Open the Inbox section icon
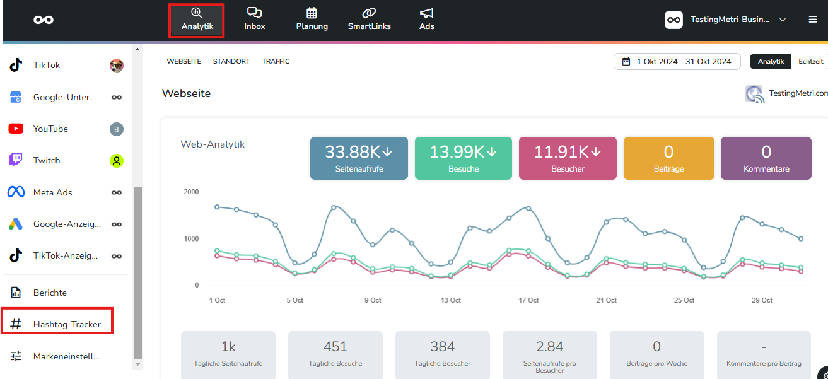Viewport: 828px width, 379px height. pyautogui.click(x=255, y=13)
